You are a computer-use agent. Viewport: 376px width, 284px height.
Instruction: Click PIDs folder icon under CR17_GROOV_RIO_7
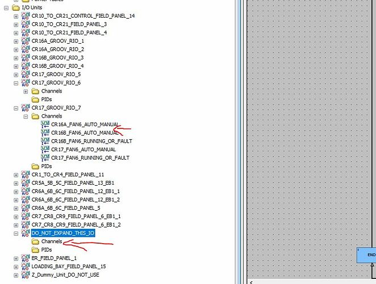(35, 166)
